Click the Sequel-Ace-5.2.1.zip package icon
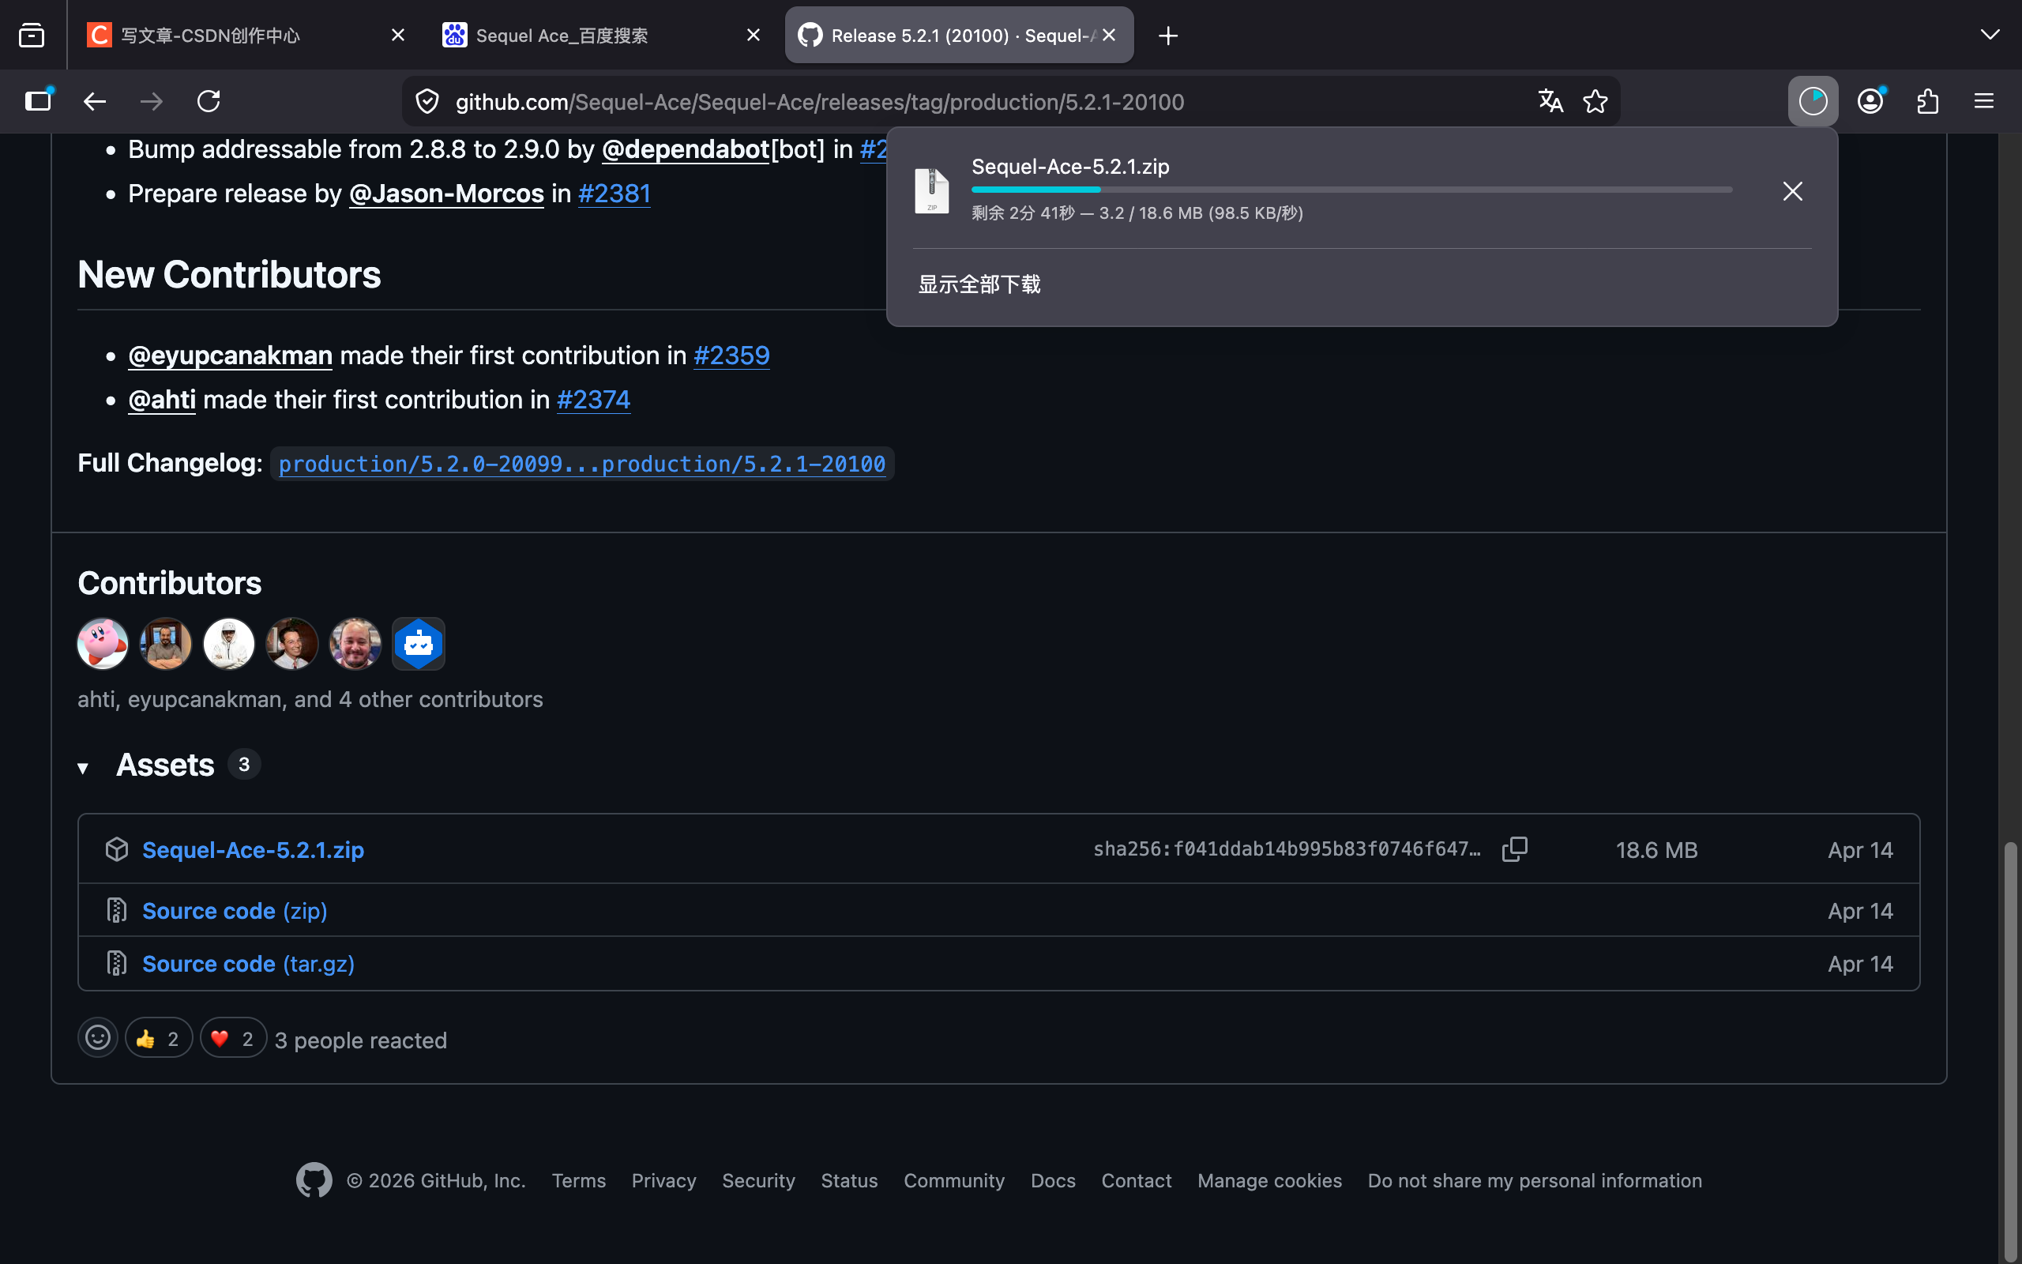Image resolution: width=2022 pixels, height=1264 pixels. pos(117,849)
